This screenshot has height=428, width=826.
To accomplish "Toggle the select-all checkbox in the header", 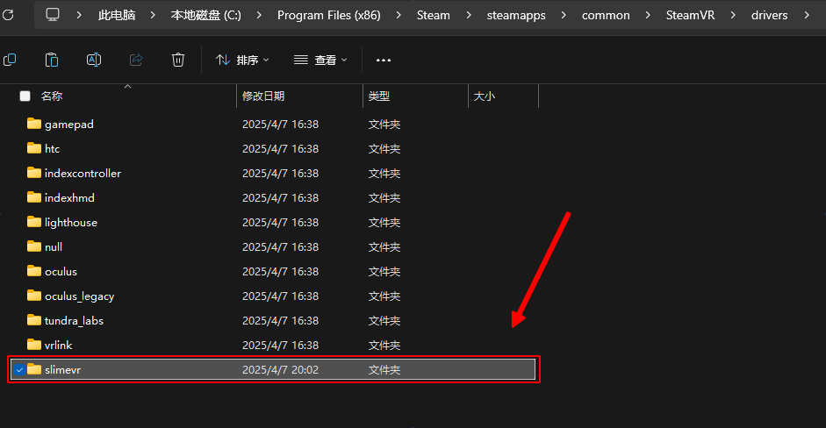I will 25,96.
